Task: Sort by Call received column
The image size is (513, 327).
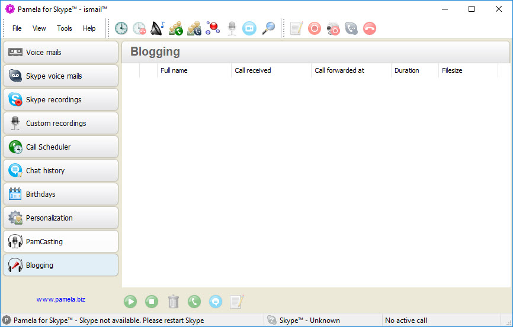Action: click(x=271, y=70)
